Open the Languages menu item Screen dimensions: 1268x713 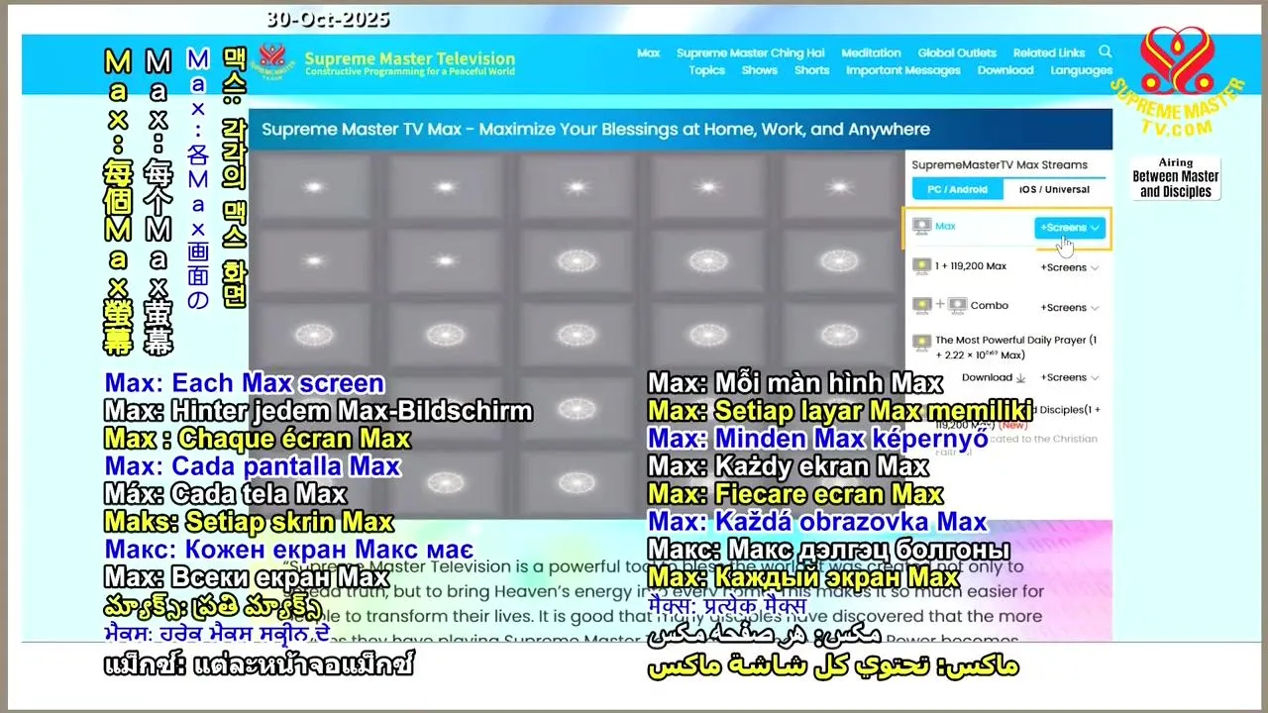tap(1081, 70)
